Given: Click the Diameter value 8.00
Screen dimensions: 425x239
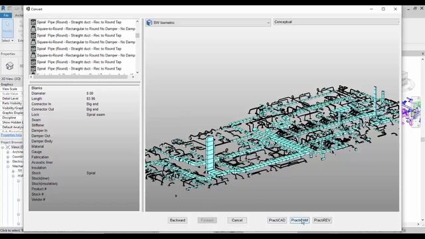Looking at the screenshot, I should (90, 94).
